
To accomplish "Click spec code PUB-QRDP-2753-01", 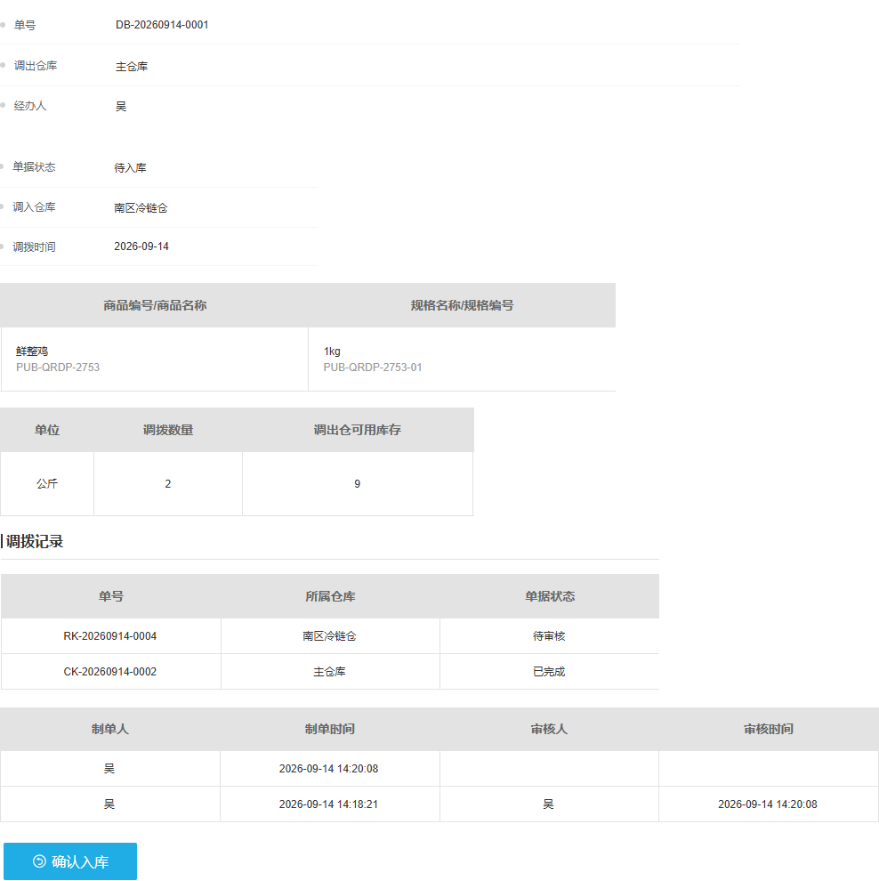I will click(373, 367).
